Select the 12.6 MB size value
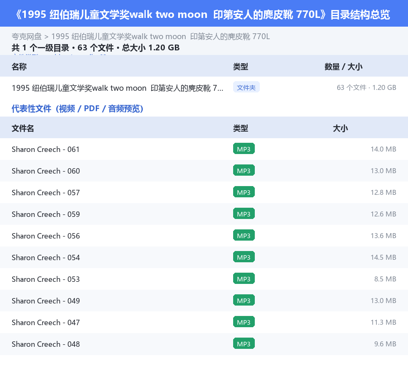Image resolution: width=408 pixels, height=368 pixels. [383, 214]
